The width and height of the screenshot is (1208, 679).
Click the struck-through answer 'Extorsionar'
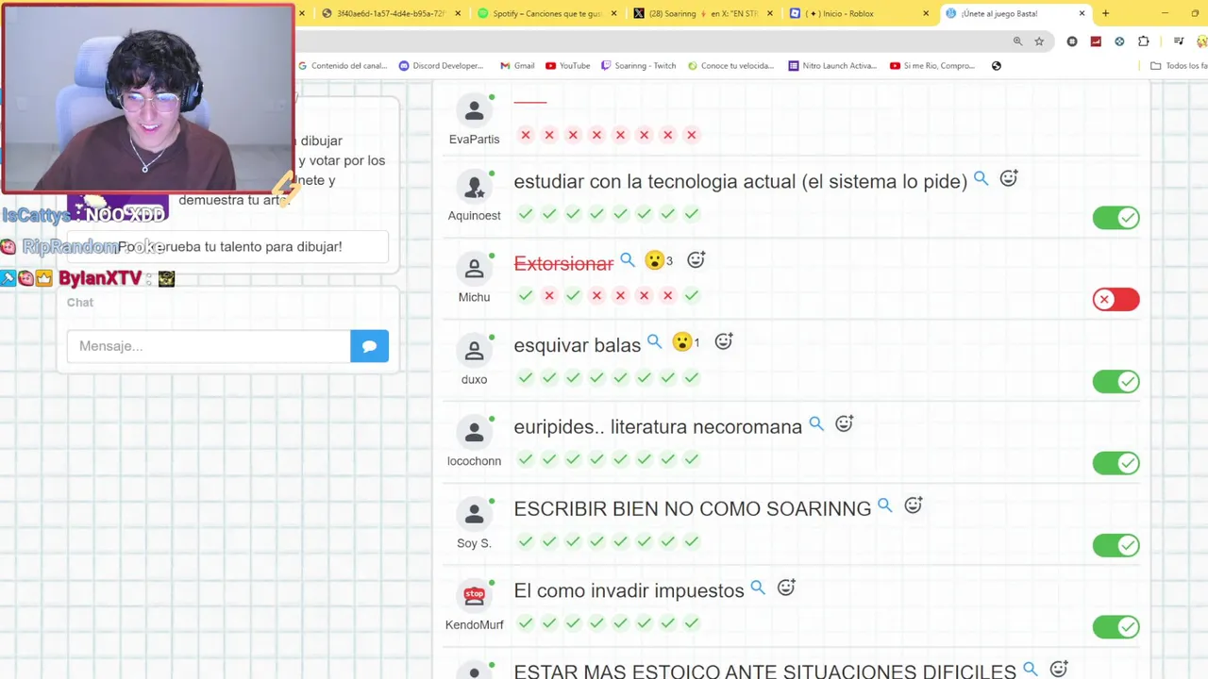(563, 263)
